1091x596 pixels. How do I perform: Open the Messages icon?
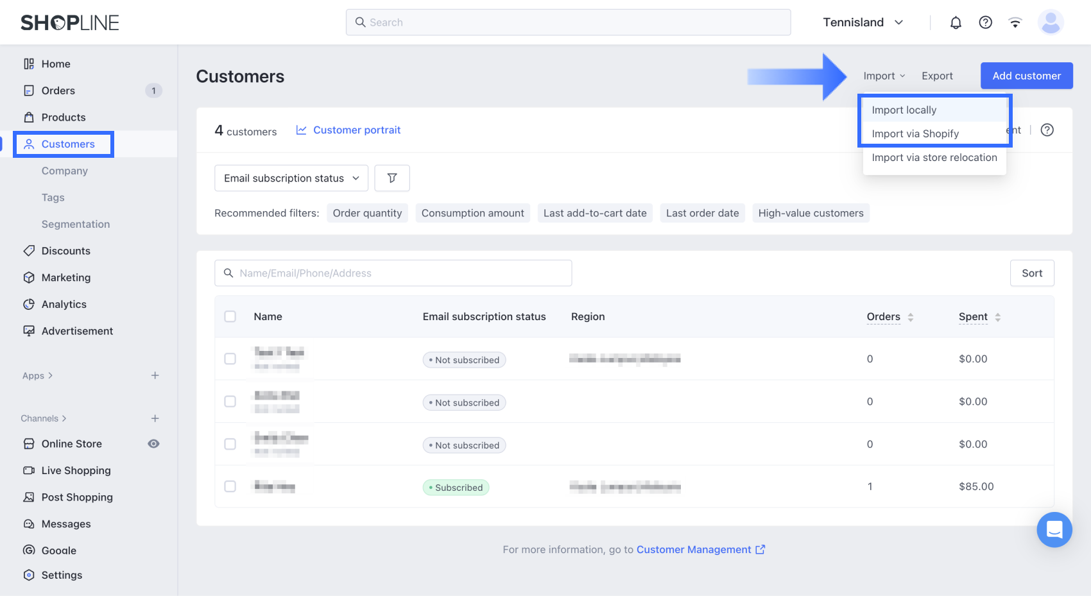click(29, 524)
